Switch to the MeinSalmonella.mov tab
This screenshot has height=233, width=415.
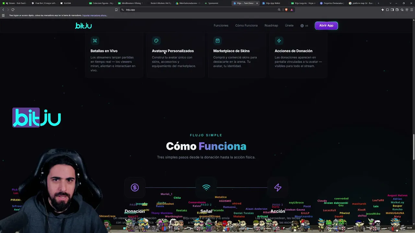(188, 3)
